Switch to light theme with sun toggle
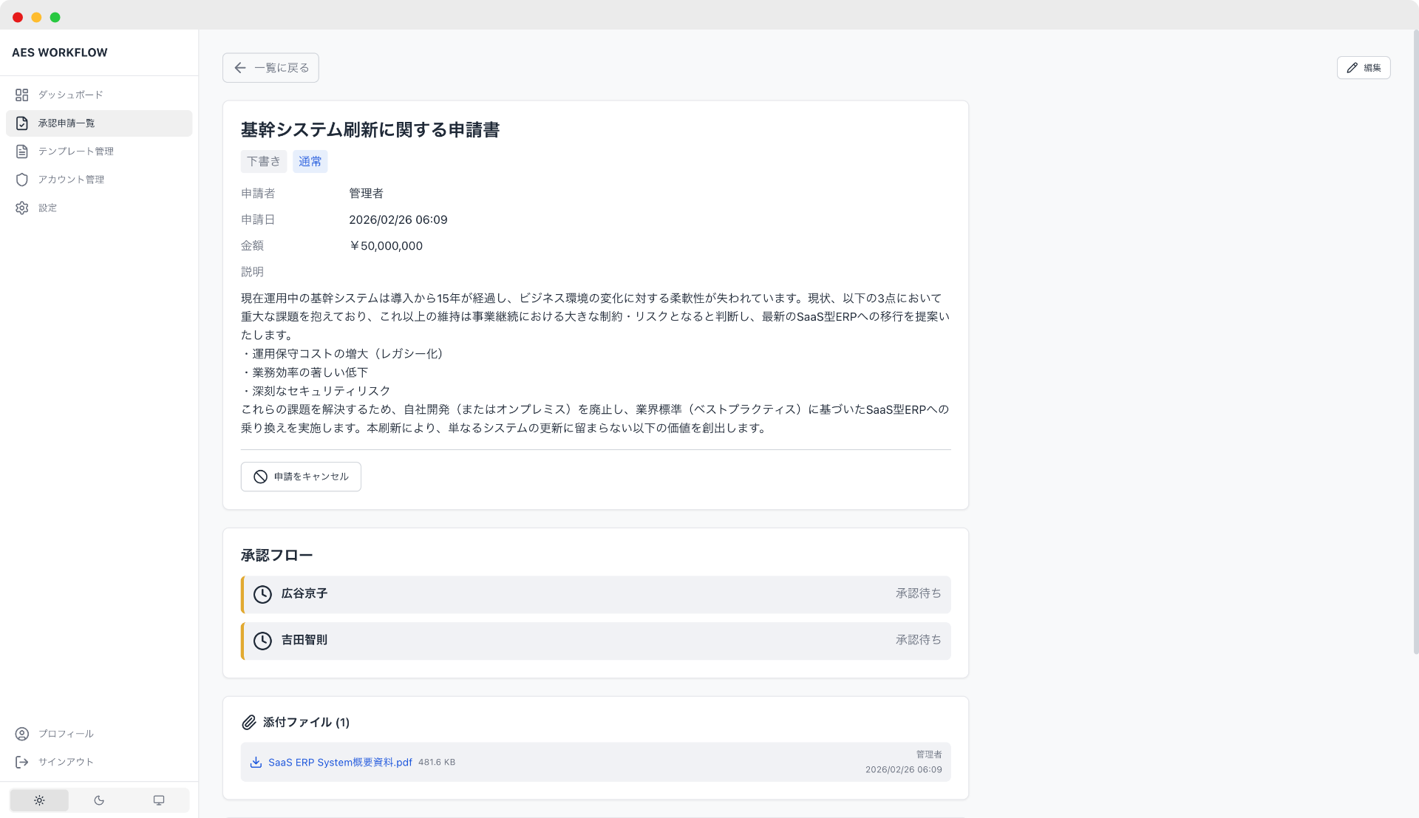Viewport: 1419px width, 818px height. pyautogui.click(x=39, y=800)
